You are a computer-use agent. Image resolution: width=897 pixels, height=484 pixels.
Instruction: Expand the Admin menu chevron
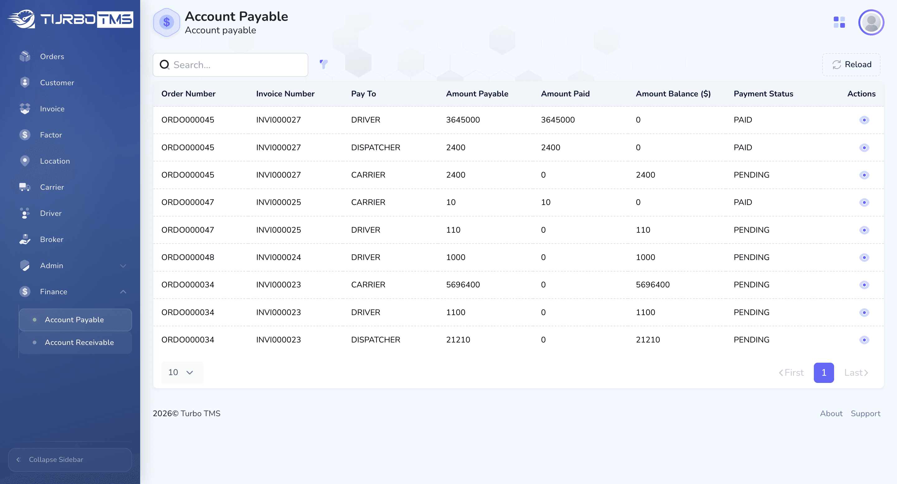click(123, 266)
